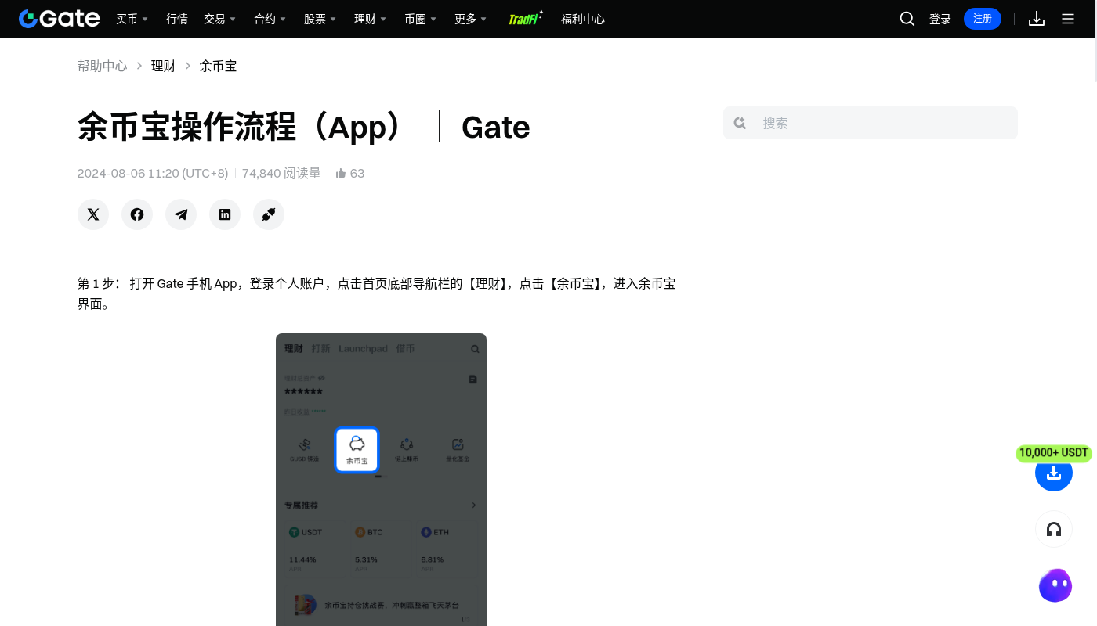Click the download app icon in the header
This screenshot has height=626, width=1097.
[1037, 19]
